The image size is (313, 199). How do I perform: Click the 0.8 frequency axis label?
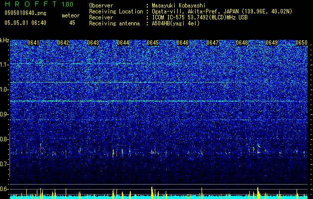4,139
